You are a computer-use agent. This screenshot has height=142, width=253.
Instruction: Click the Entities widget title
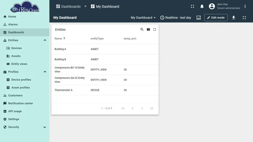(60, 29)
